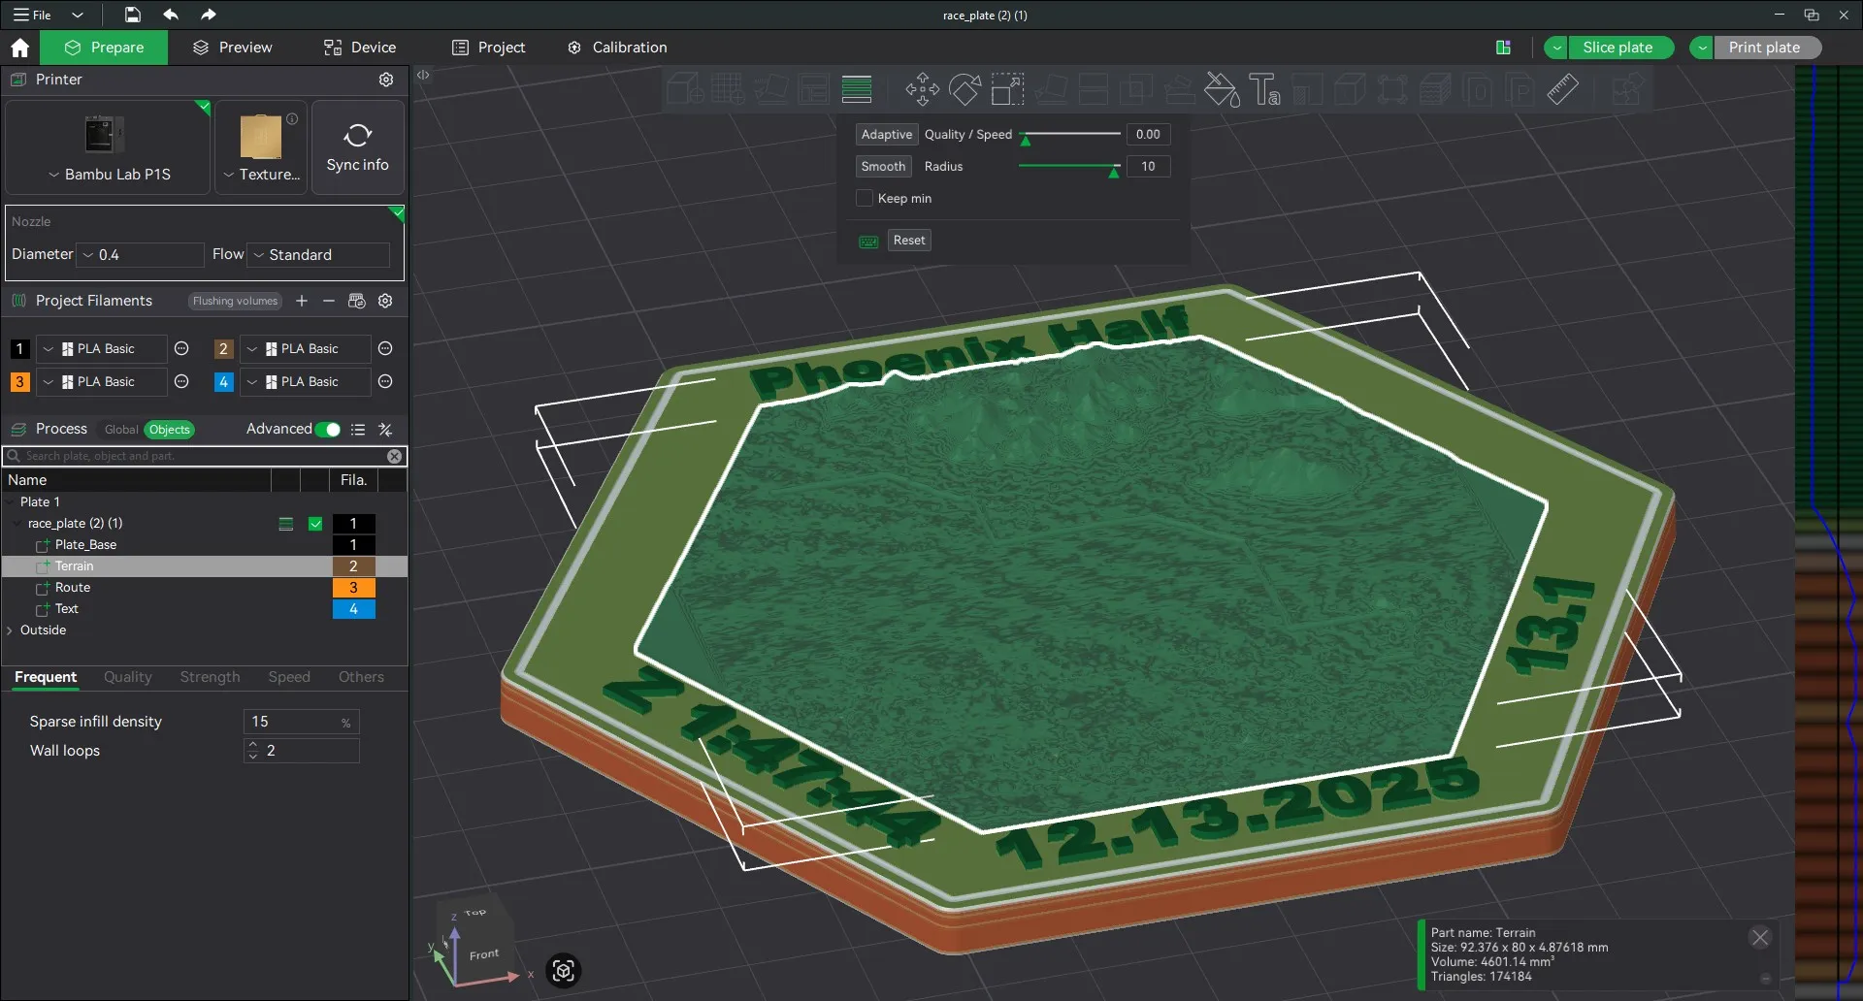This screenshot has width=1863, height=1001.
Task: Switch Process scope to Global
Action: pos(121,430)
